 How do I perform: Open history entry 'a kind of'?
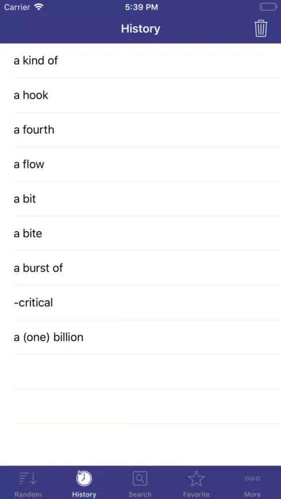[140, 60]
